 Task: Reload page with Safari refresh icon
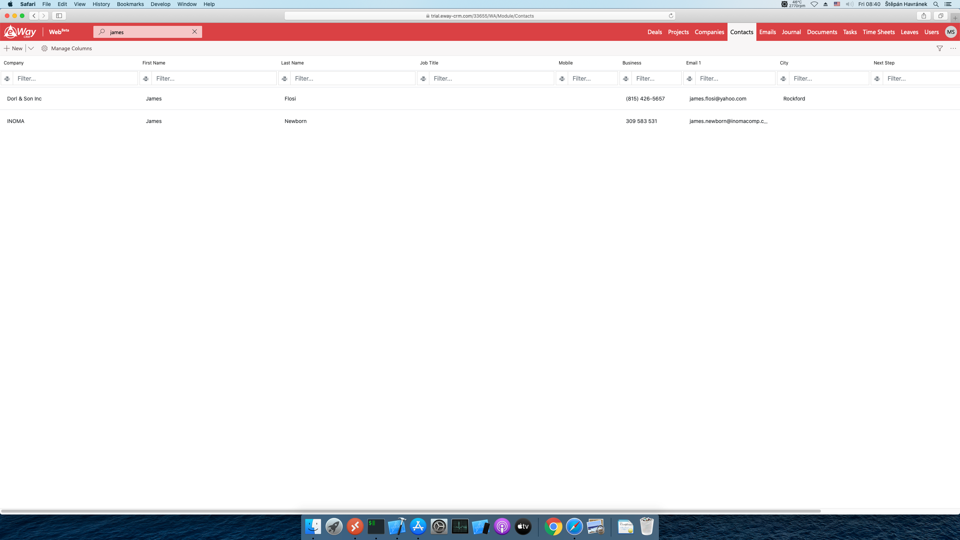coord(671,16)
